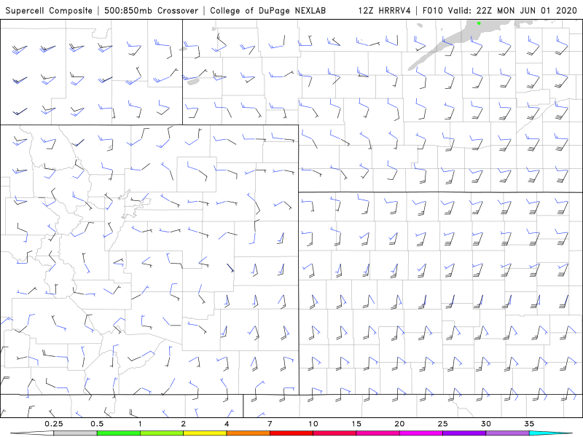Click the "1" legend value
The height and width of the screenshot is (437, 583).
[140, 424]
